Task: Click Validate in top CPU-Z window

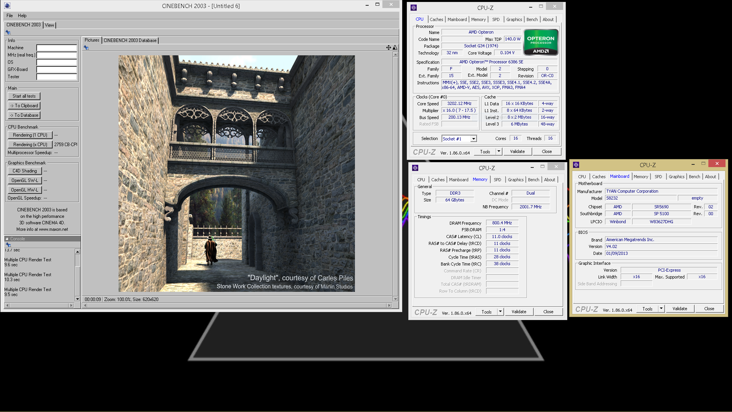Action: coord(517,151)
